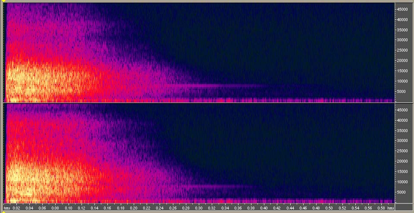Click the 0.12 time ruler label

tap(82, 208)
